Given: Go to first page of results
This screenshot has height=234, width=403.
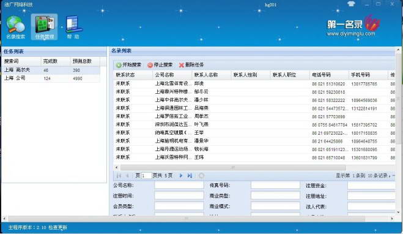Looking at the screenshot, I should 119,175.
